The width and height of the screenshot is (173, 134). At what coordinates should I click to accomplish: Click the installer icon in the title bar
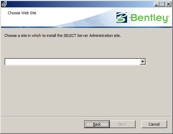pyautogui.click(x=5, y=4)
